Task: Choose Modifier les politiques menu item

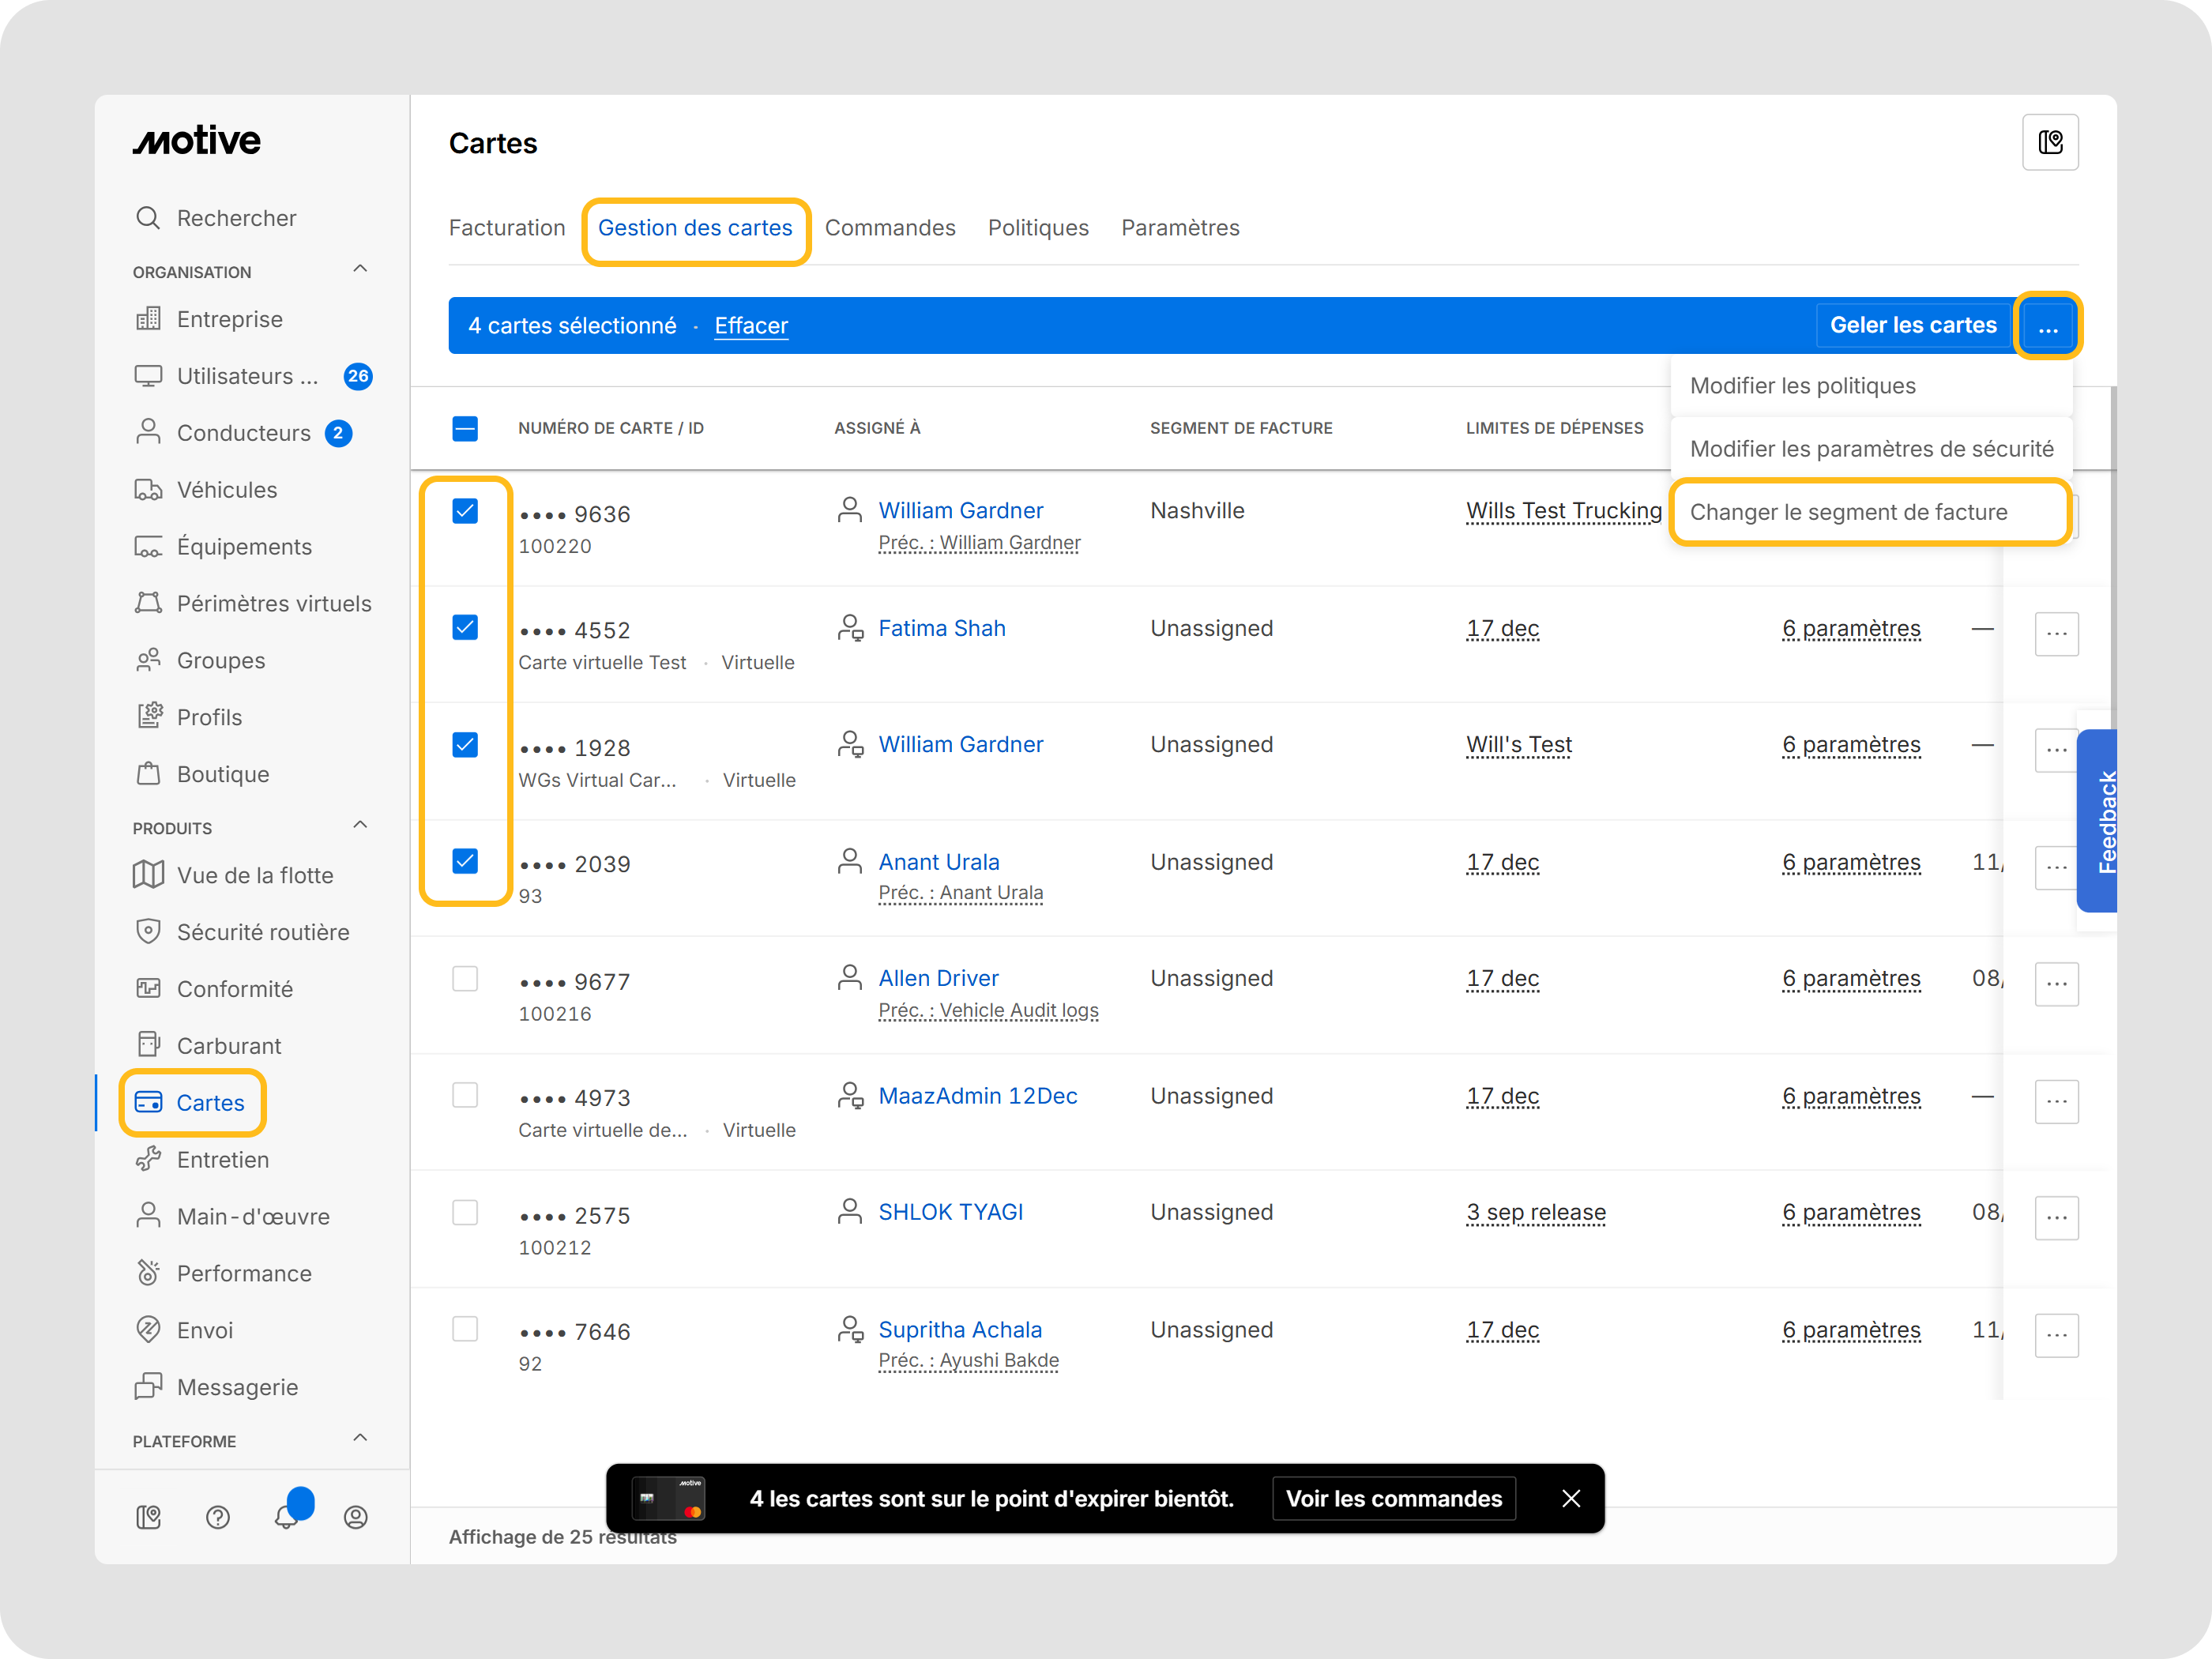Action: coord(1871,386)
